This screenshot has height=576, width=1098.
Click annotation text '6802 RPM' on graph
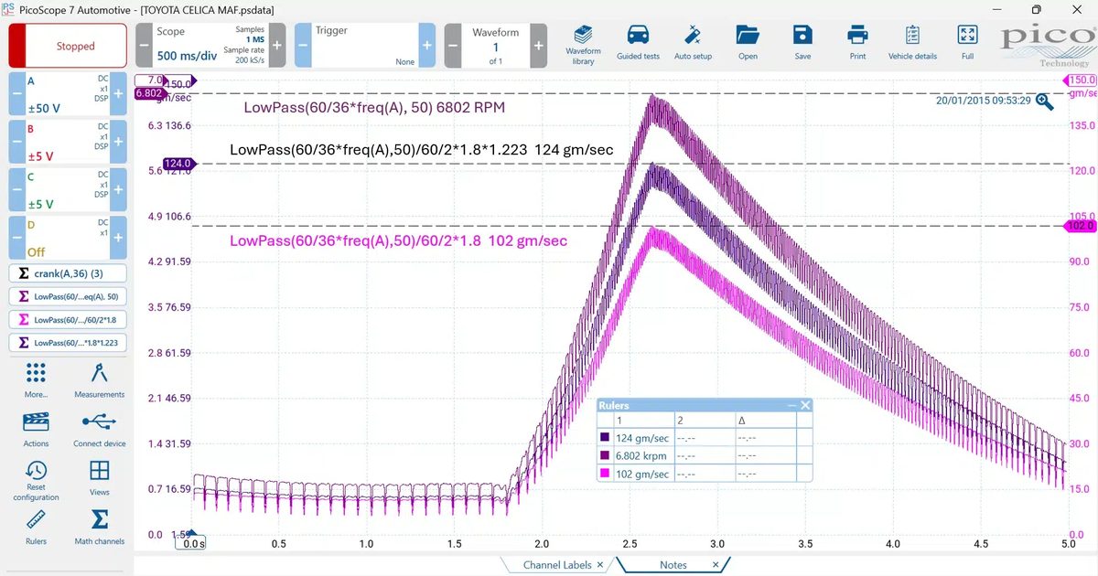469,107
